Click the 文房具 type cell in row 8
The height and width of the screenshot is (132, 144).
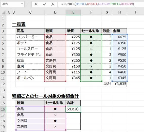55,61
